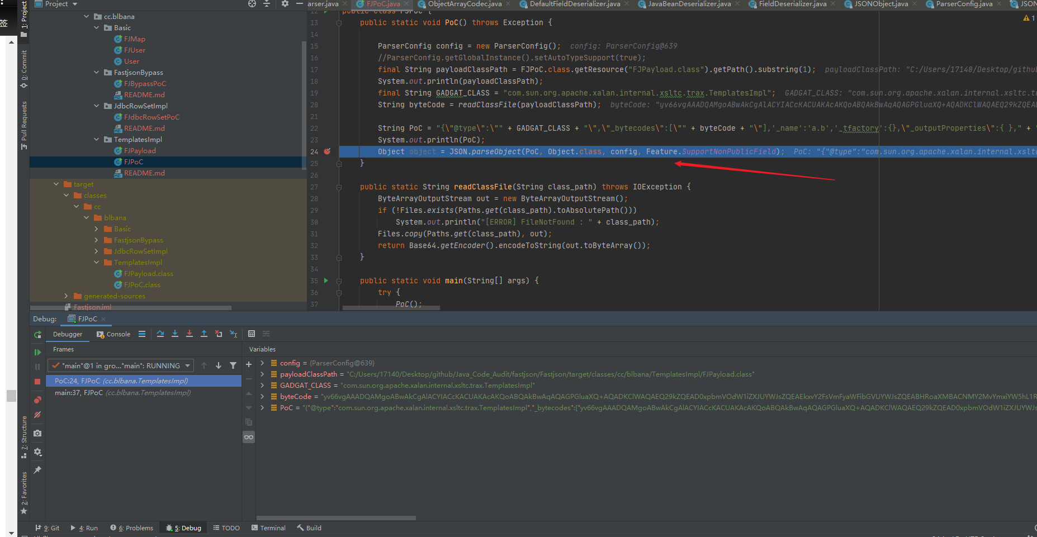Open the FieldDeserializer.java tab
Image resolution: width=1037 pixels, height=537 pixels.
(792, 4)
